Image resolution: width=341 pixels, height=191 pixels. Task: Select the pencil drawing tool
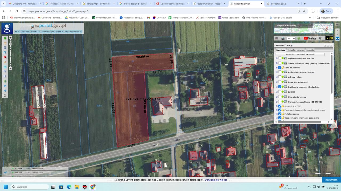5,62
